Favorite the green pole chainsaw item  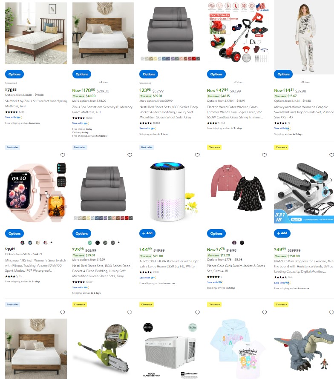tap(130, 313)
